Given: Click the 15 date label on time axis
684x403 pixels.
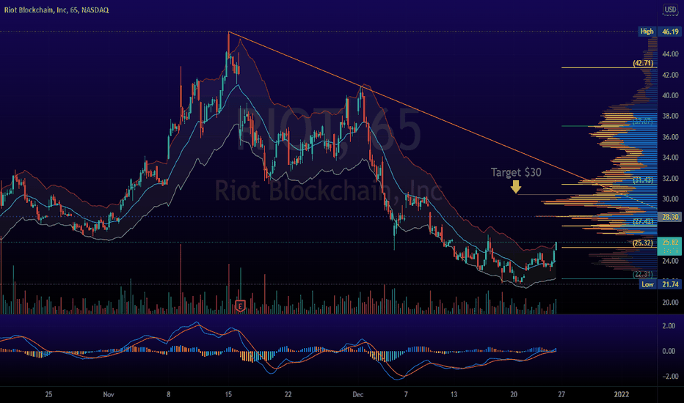Looking at the screenshot, I should [x=228, y=394].
